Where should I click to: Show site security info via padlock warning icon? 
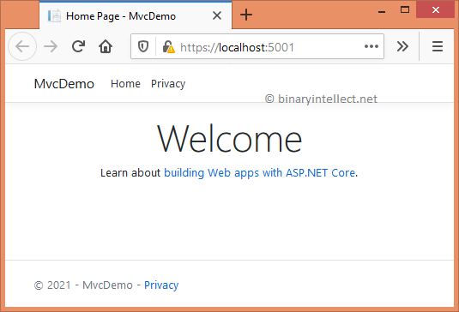point(168,47)
